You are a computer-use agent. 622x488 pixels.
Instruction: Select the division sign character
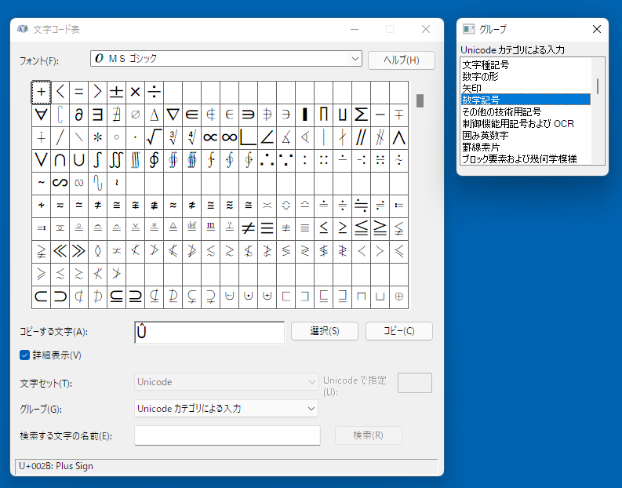[154, 92]
